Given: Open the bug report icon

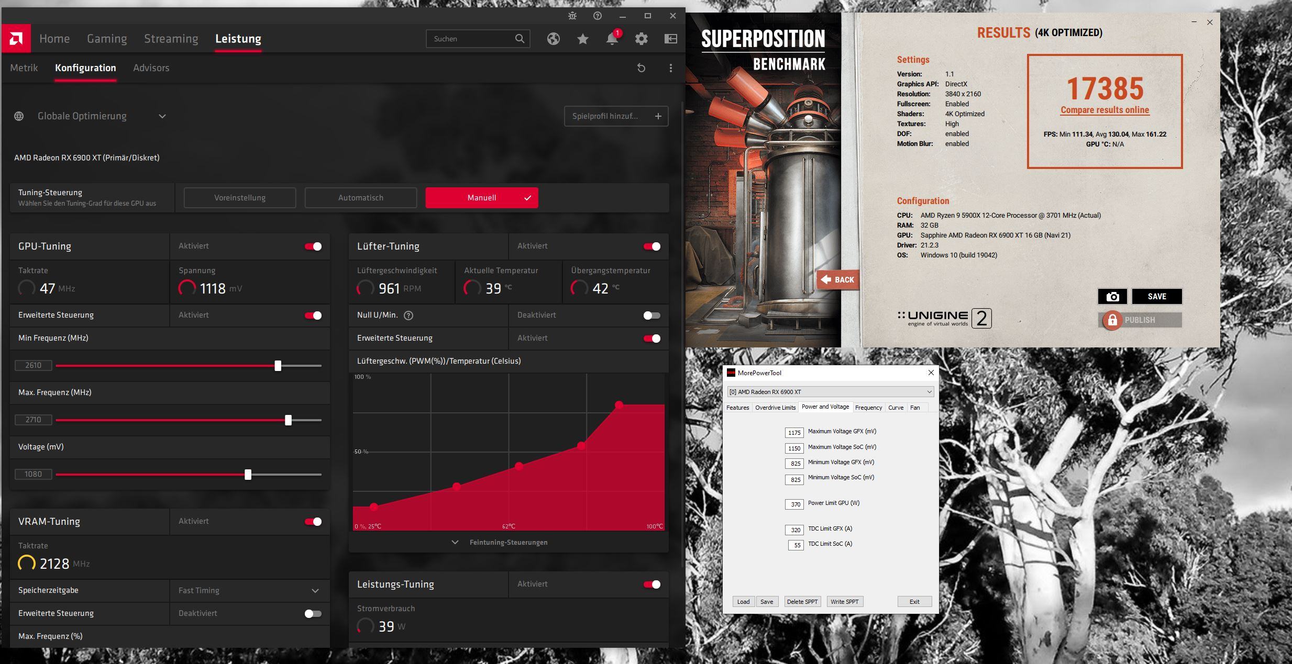Looking at the screenshot, I should click(572, 16).
